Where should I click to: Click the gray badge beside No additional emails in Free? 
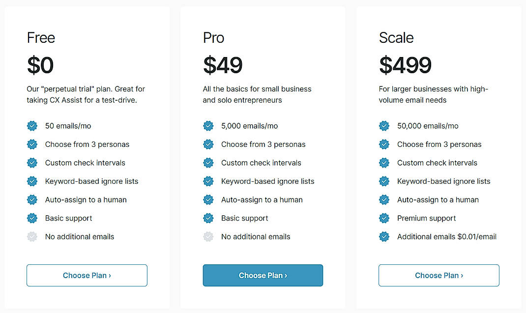point(32,236)
